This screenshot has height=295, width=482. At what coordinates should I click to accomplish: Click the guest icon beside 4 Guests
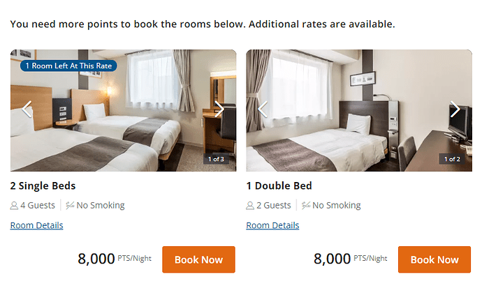coord(14,205)
